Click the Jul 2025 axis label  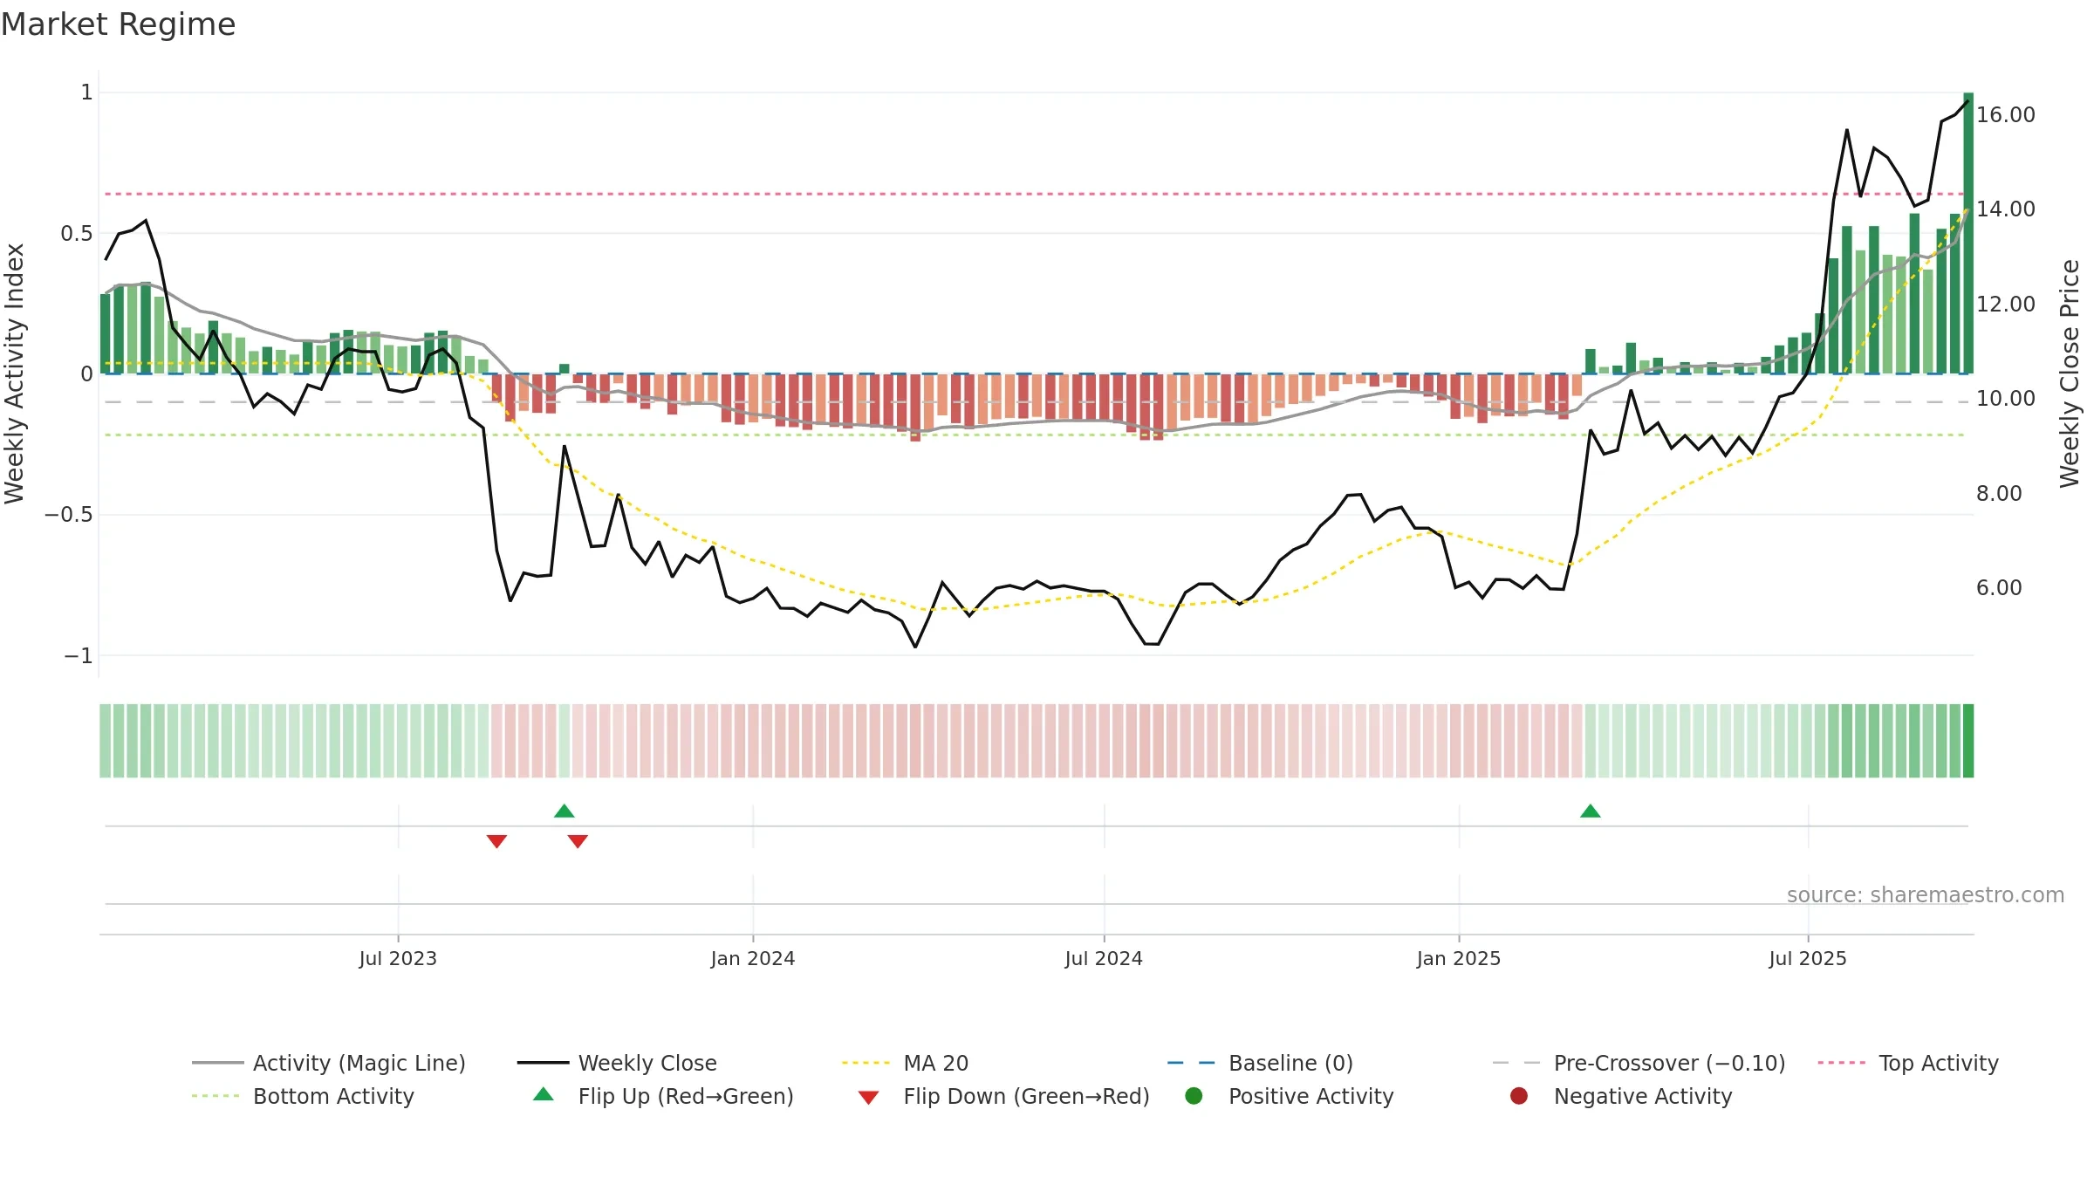point(1808,958)
